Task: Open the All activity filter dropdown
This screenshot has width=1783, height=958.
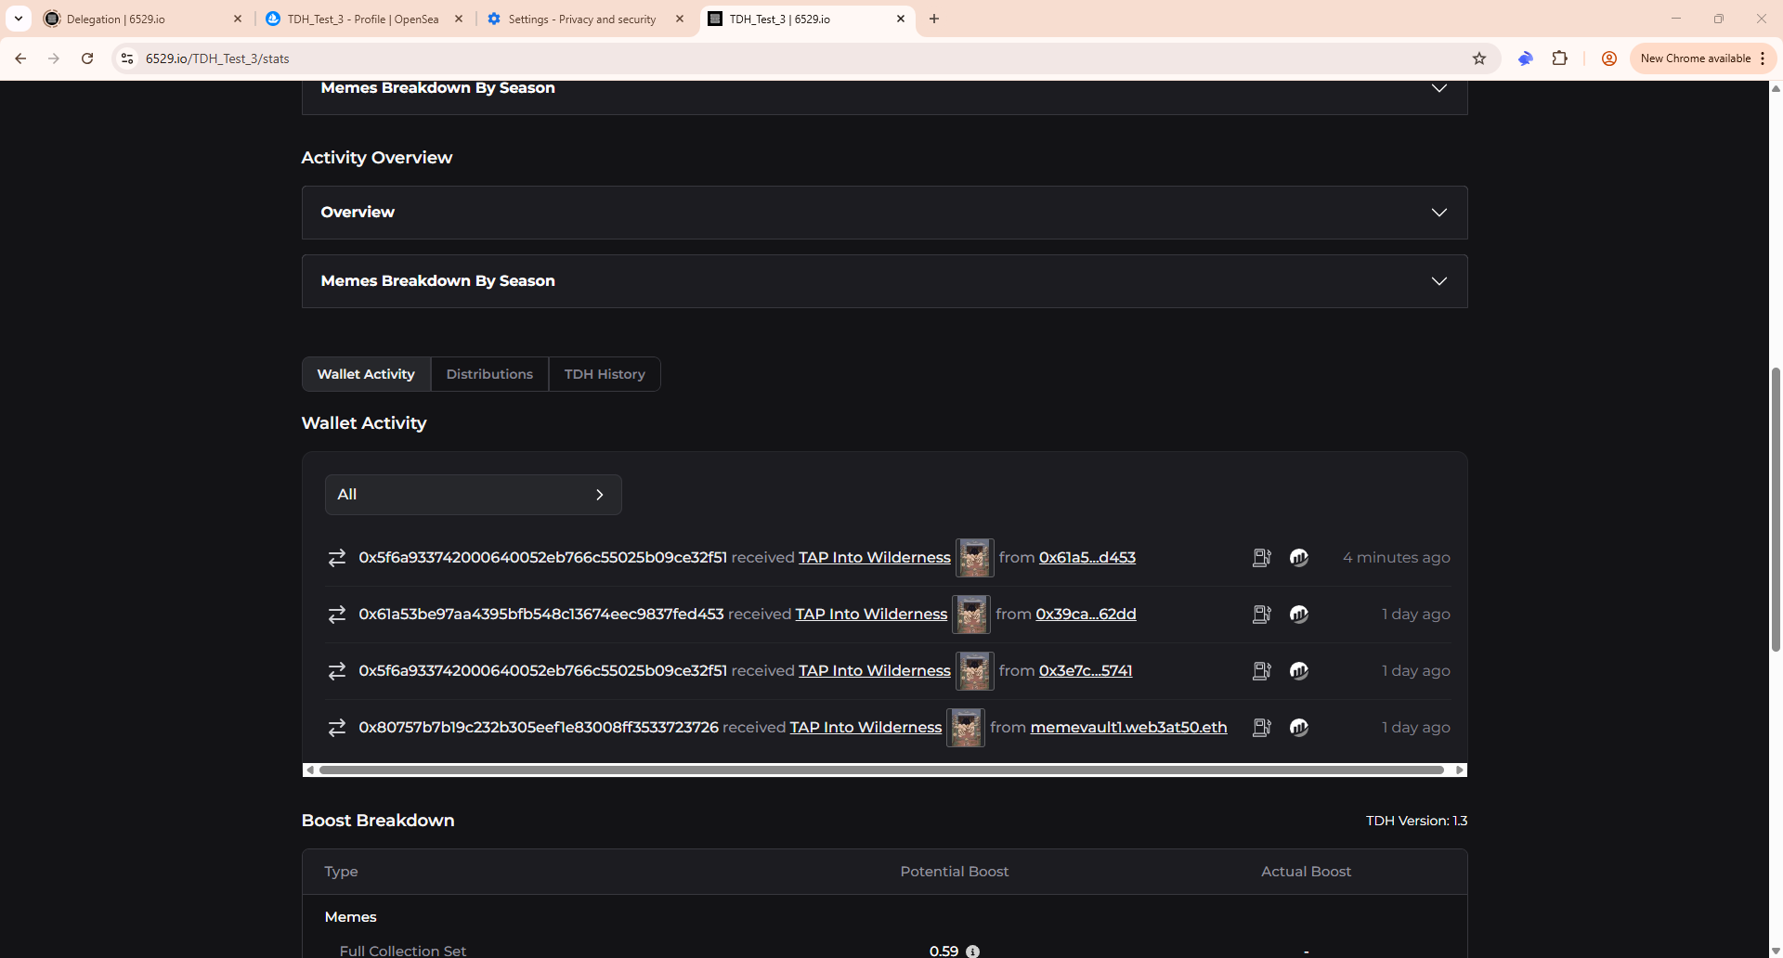Action: pos(473,495)
